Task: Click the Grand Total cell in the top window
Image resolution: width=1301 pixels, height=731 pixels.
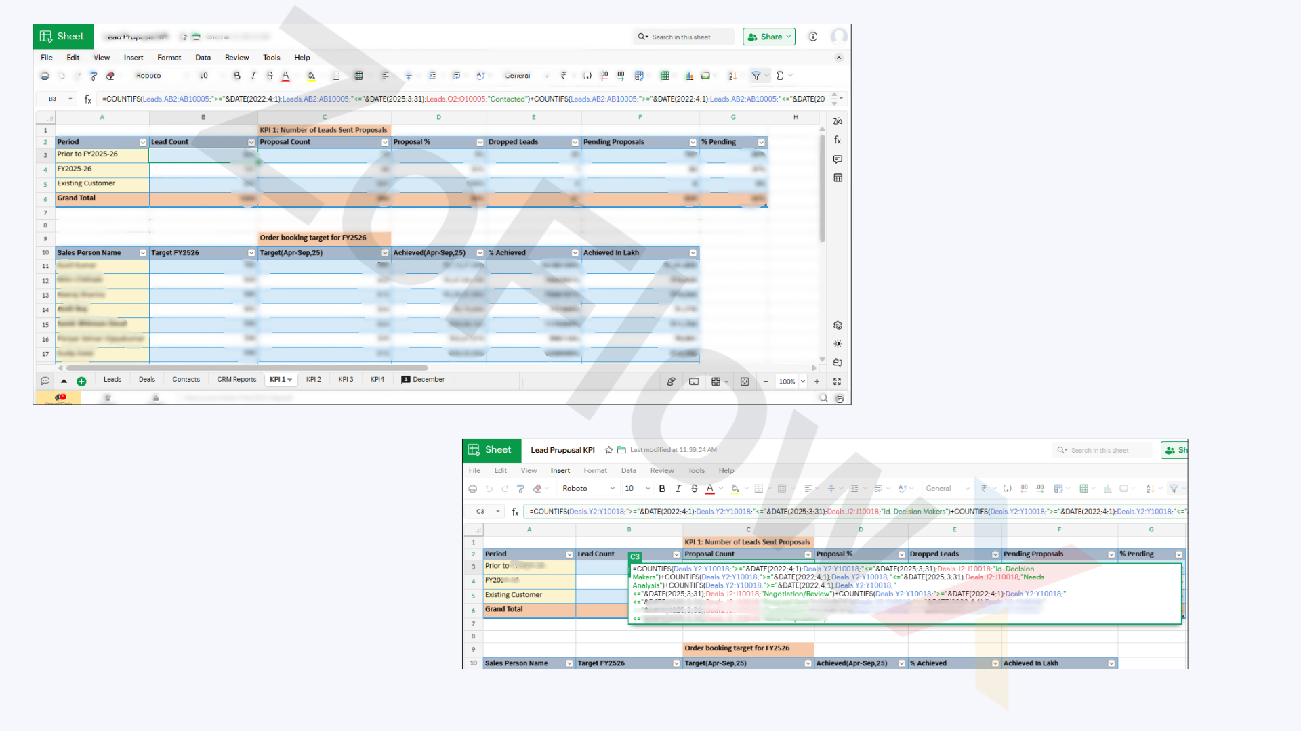Action: pos(102,198)
